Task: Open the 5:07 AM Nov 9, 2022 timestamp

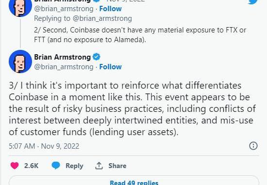Action: (x=44, y=146)
